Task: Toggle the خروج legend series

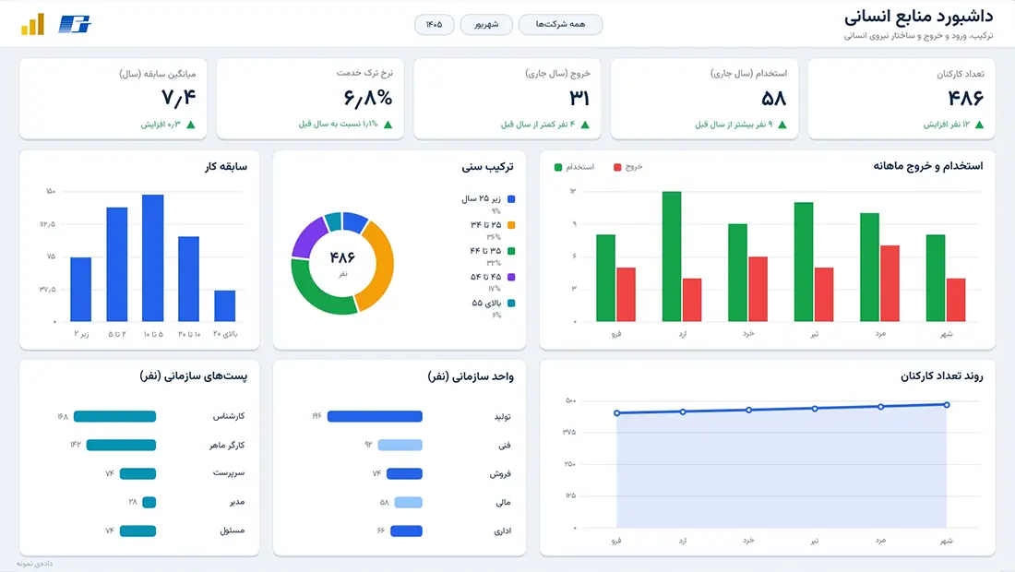Action: pyautogui.click(x=627, y=167)
